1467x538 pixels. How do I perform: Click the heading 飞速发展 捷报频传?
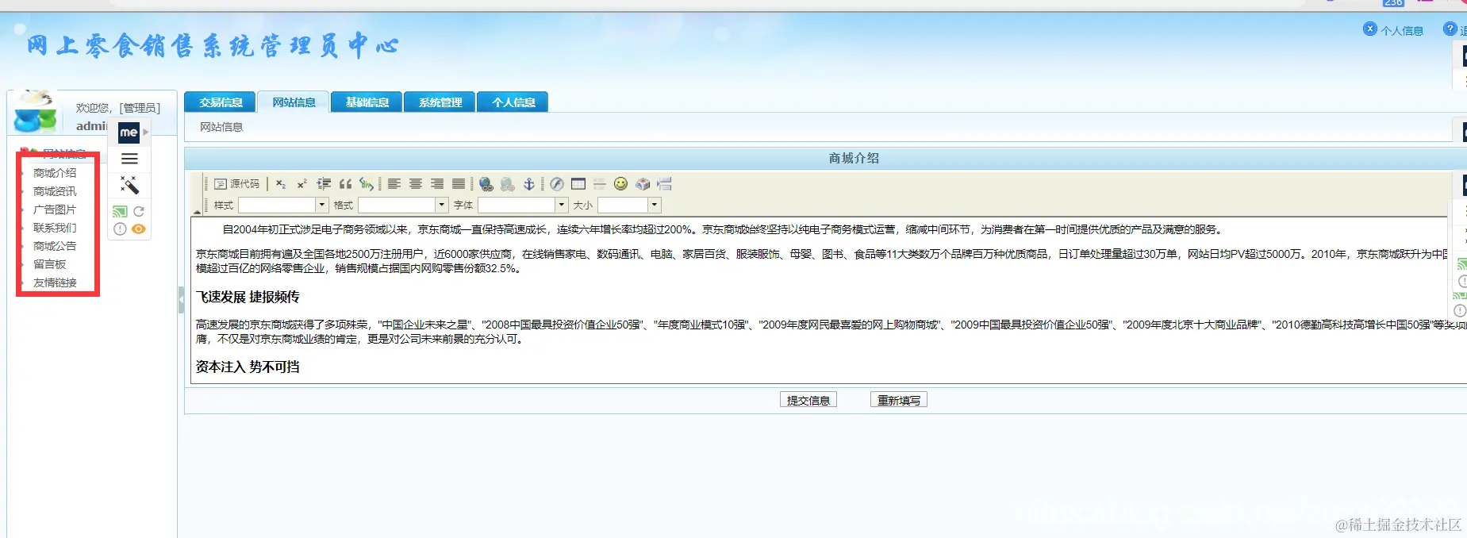tap(248, 297)
